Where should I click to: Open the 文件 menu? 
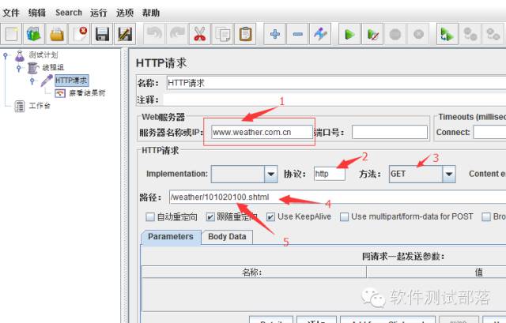(x=11, y=13)
